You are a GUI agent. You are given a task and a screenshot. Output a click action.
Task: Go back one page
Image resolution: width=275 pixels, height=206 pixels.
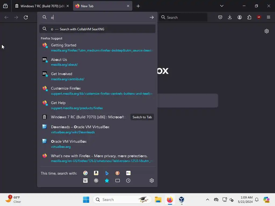click(6, 17)
